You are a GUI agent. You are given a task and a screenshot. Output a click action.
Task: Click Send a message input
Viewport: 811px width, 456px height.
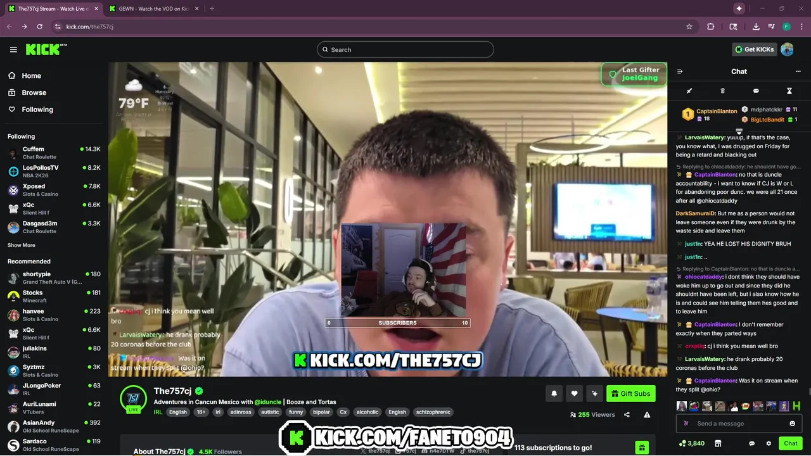[x=739, y=424]
